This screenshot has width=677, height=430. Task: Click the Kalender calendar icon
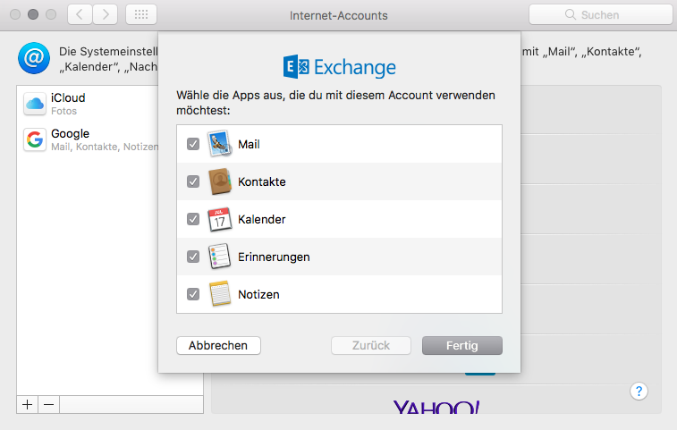[x=220, y=219]
